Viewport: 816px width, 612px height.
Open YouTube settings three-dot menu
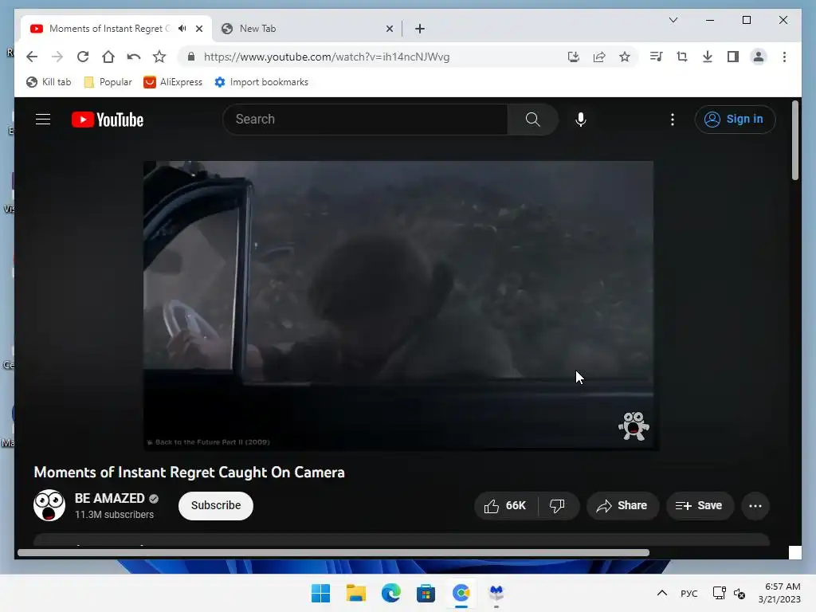point(673,120)
